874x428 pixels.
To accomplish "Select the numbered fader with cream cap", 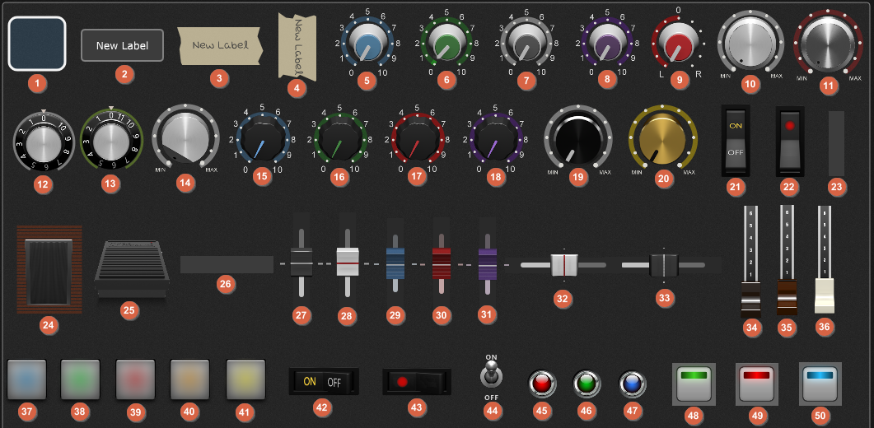I will (x=825, y=260).
